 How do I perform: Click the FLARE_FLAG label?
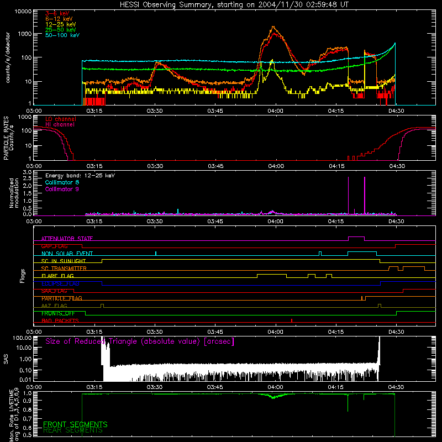57,276
